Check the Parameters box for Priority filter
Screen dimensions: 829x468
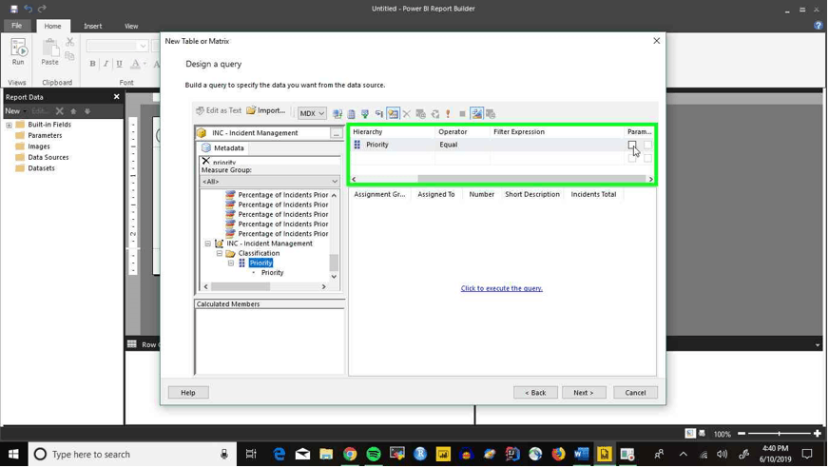click(632, 145)
